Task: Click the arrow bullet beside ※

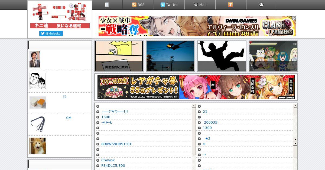Action: tap(199, 144)
